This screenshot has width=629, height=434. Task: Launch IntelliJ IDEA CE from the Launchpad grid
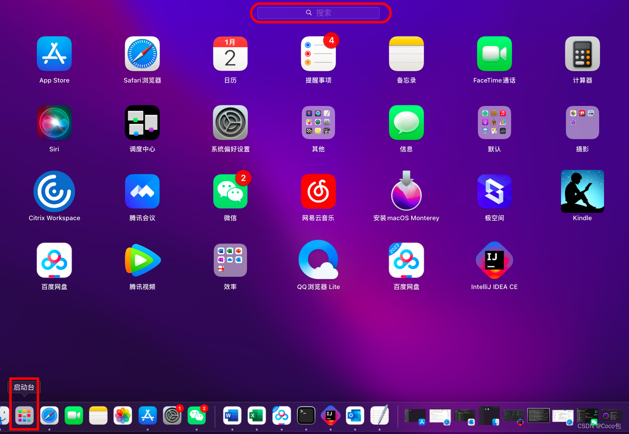point(494,260)
